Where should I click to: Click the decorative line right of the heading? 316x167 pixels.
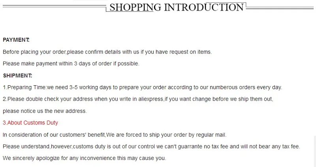tap(280, 8)
